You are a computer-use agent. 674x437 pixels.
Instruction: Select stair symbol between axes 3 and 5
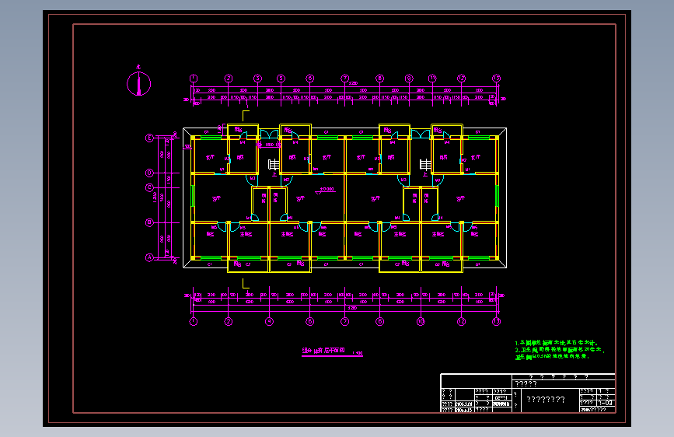[x=274, y=165]
